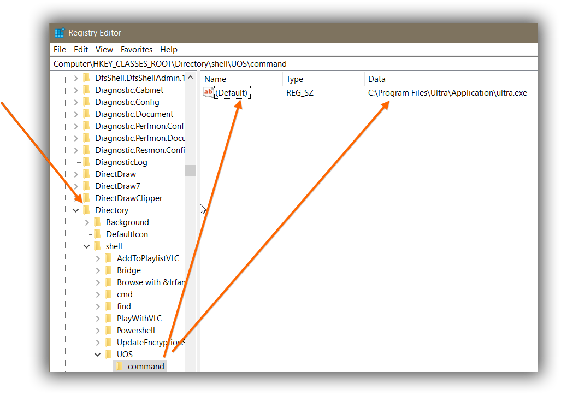Expand the Diagnostic.Document key
Screen dimensions: 561x395
pos(76,115)
